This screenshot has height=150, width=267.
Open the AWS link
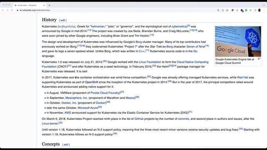tap(68, 113)
